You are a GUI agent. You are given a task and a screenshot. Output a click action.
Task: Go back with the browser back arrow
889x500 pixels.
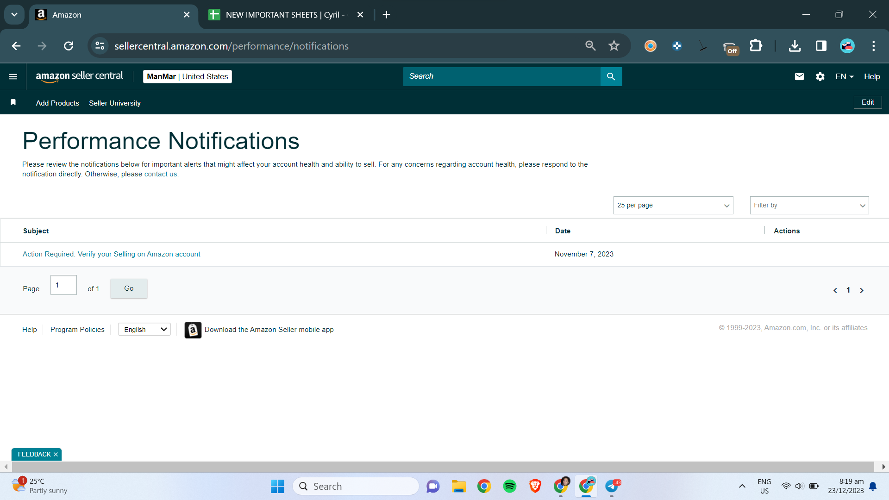click(16, 46)
